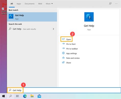Click the large Get Help app tile
The height and width of the screenshot is (99, 121).
pos(89,17)
